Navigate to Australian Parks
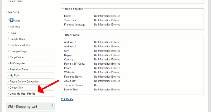This screenshot has height=112, width=211. point(19,69)
